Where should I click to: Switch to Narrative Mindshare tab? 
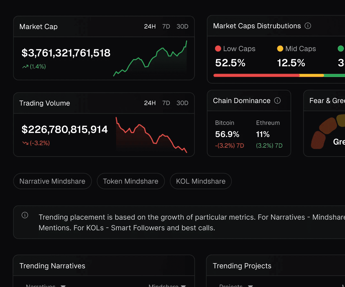(x=52, y=181)
